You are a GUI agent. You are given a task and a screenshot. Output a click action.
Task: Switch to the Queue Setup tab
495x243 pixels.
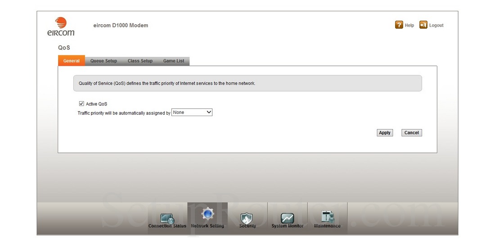(x=103, y=61)
